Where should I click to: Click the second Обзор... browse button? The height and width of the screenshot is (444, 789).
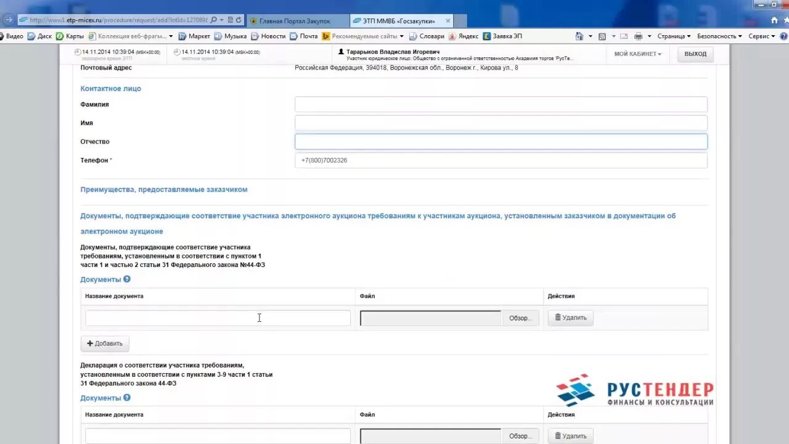tap(520, 436)
